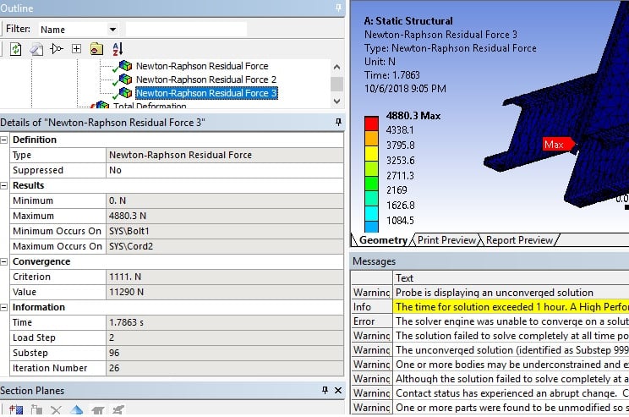This screenshot has height=417, width=629.
Task: Pin the Details panel with pushpin icon
Action: pyautogui.click(x=338, y=122)
